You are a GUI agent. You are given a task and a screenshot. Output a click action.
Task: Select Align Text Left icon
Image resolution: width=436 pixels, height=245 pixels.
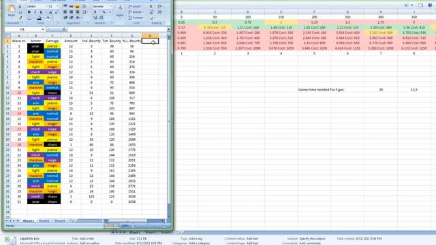point(65,12)
